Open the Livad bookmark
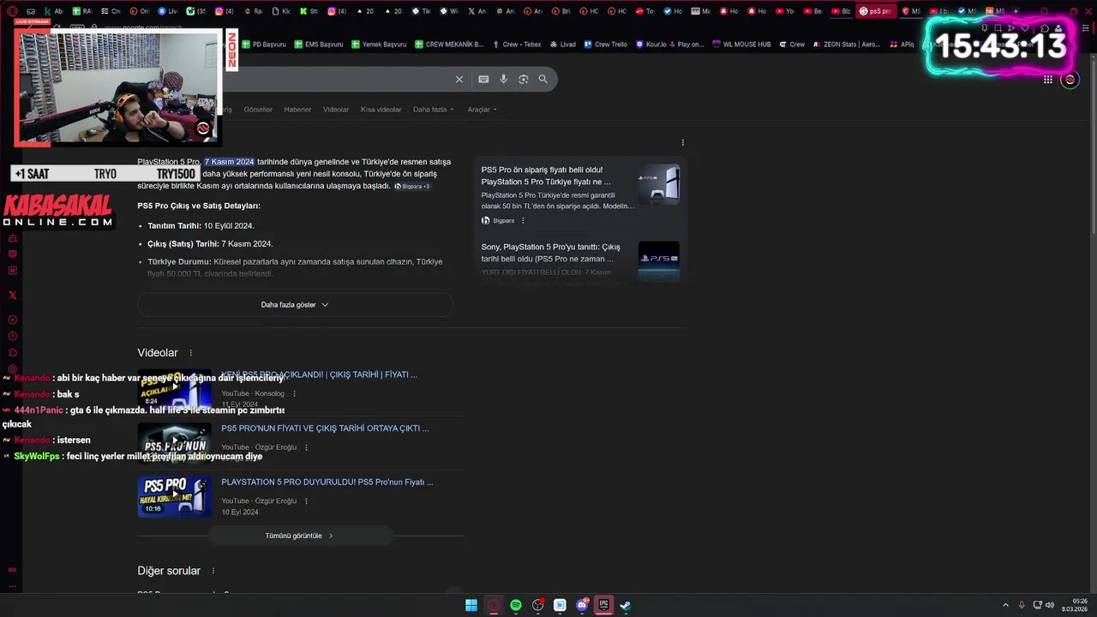 pos(562,45)
